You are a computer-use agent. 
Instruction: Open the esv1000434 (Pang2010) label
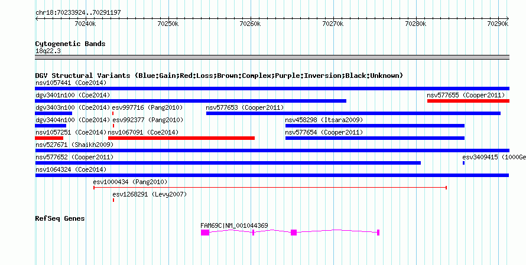pyautogui.click(x=130, y=182)
